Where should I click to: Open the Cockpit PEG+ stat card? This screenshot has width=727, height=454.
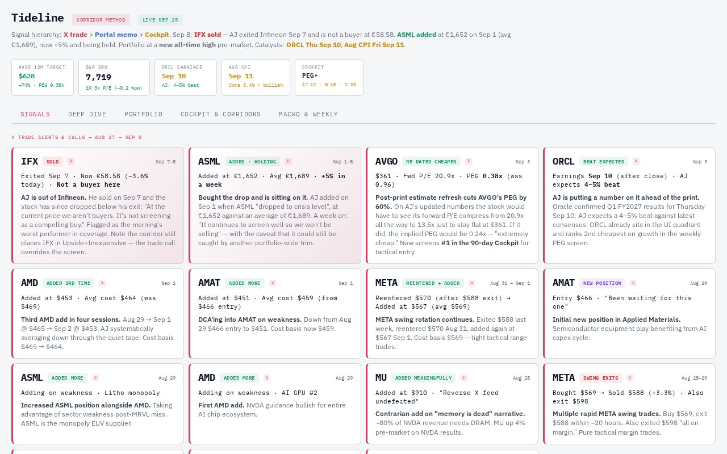(329, 77)
